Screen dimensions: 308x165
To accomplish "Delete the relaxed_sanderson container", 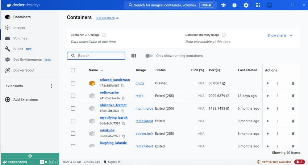I will pyautogui.click(x=293, y=83).
